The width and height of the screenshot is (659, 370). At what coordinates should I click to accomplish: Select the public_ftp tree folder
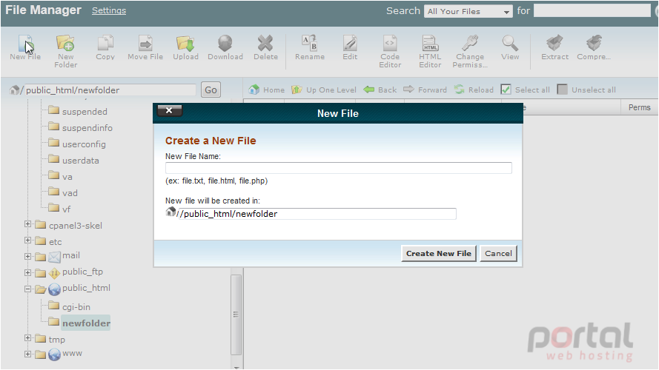click(82, 272)
